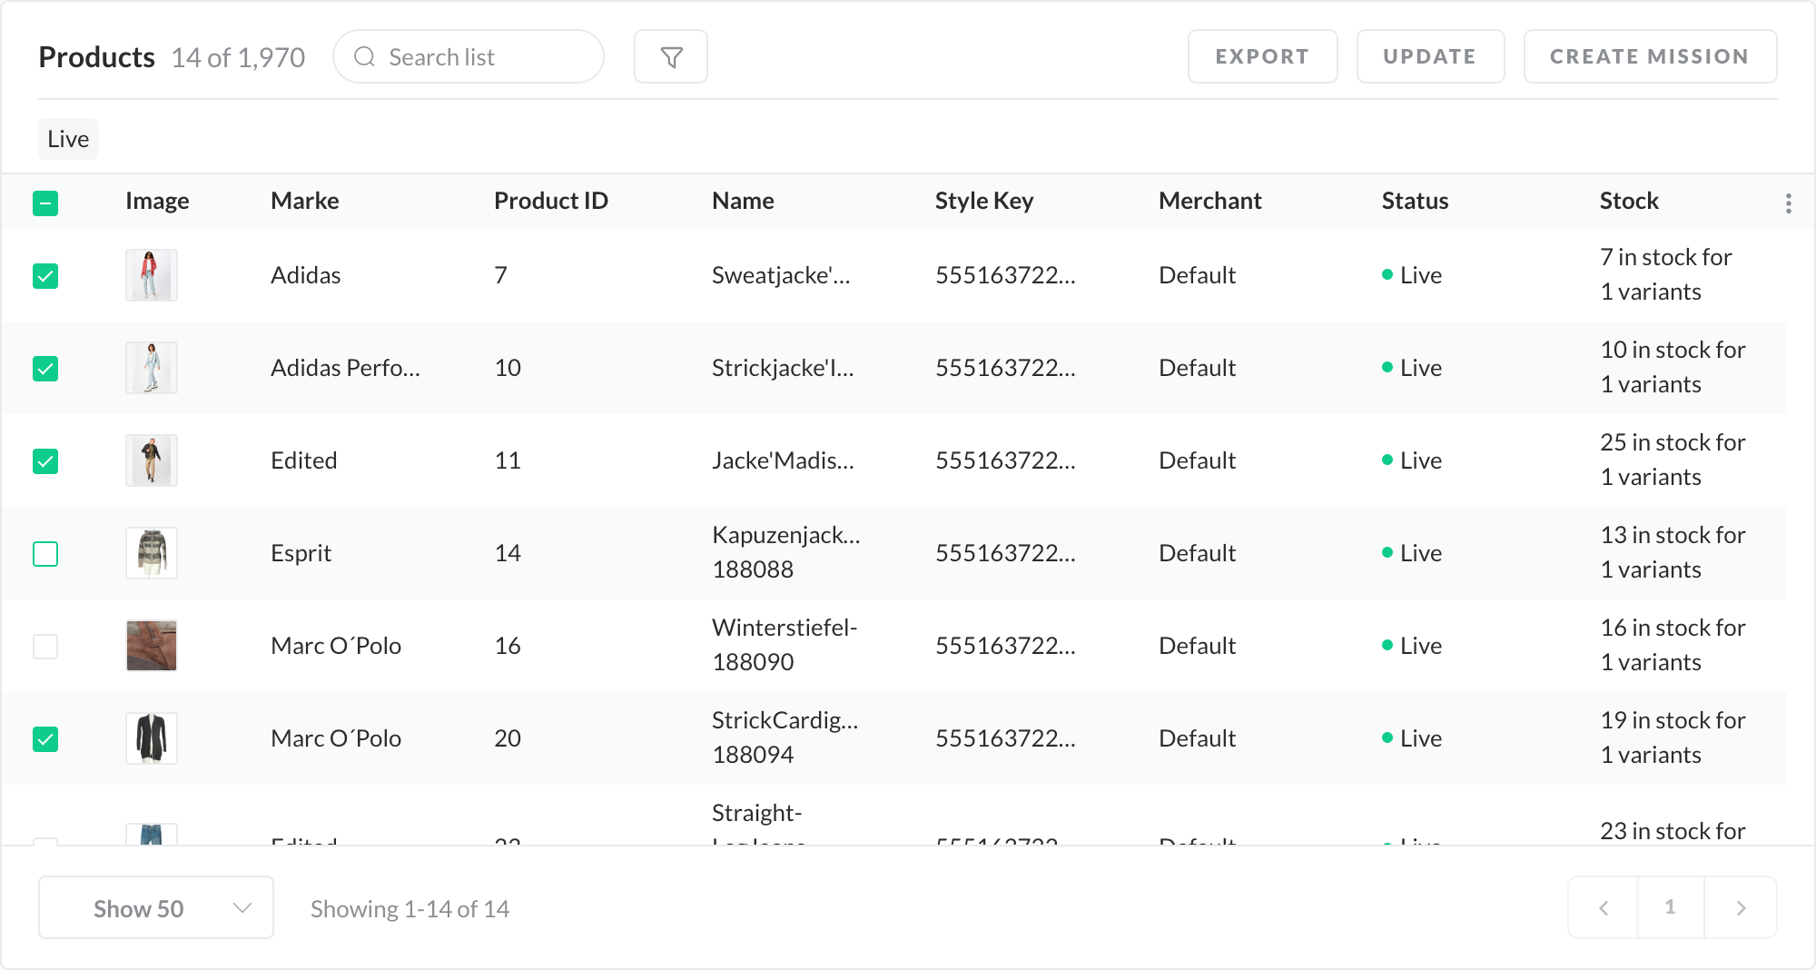
Task: Go to the previous page arrow
Action: pos(1604,907)
